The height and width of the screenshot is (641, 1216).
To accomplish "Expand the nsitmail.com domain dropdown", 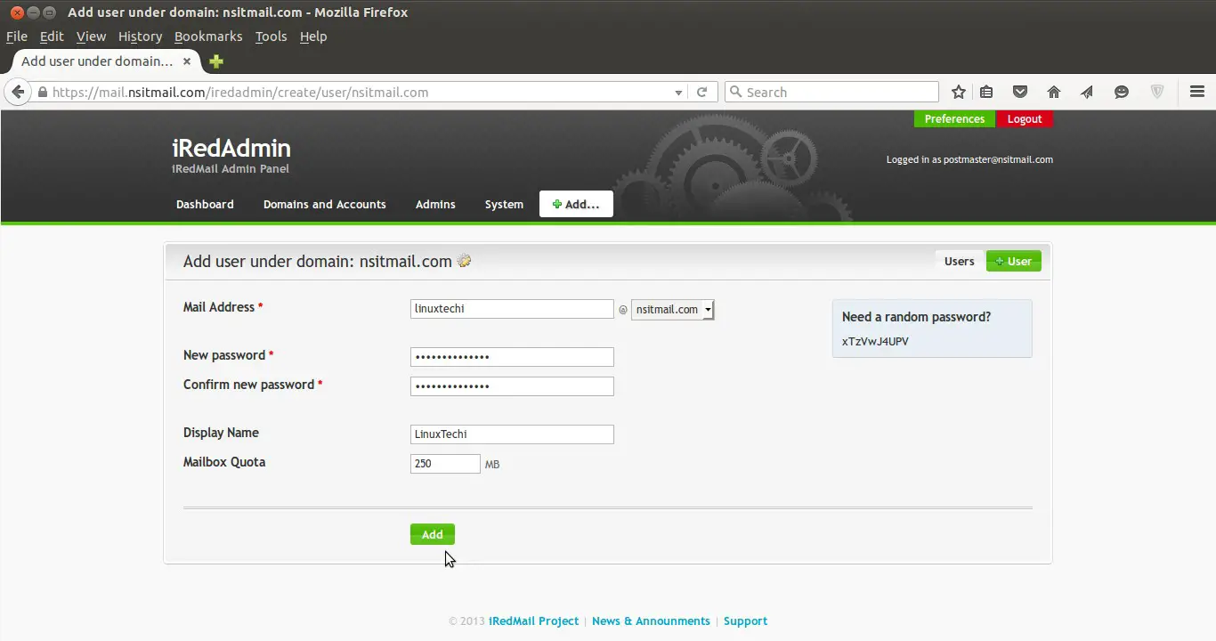I will 672,310.
